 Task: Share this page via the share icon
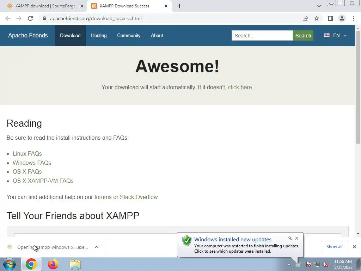click(x=305, y=18)
